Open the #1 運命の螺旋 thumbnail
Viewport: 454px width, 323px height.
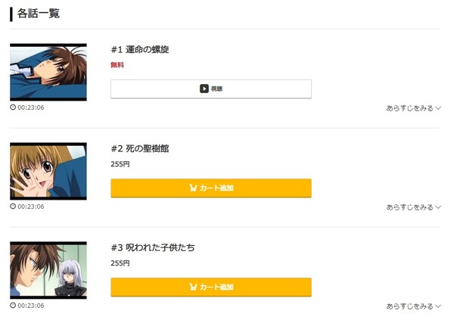pyautogui.click(x=48, y=72)
